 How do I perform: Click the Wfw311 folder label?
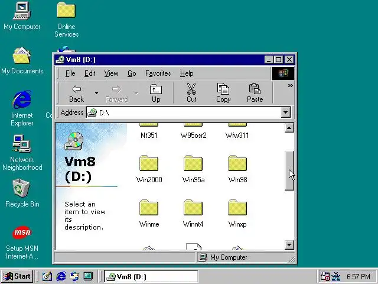click(237, 135)
